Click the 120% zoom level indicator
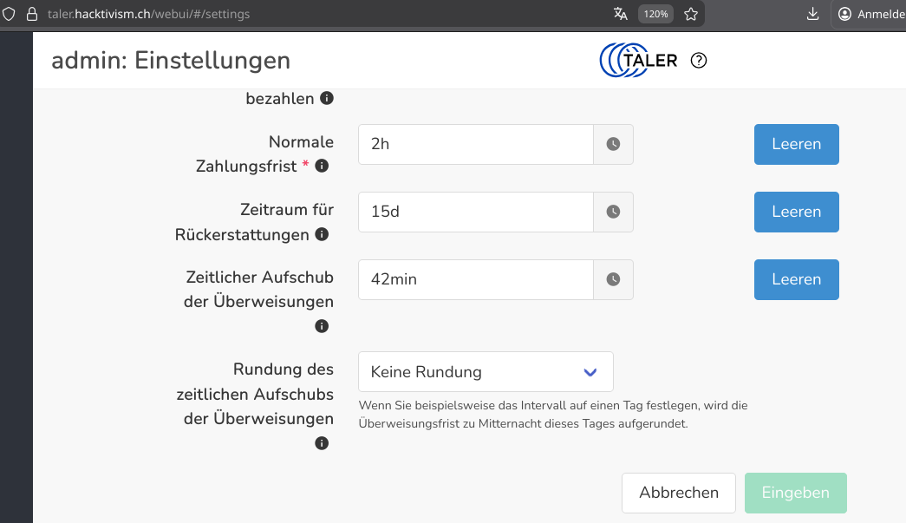This screenshot has width=906, height=523. [655, 14]
